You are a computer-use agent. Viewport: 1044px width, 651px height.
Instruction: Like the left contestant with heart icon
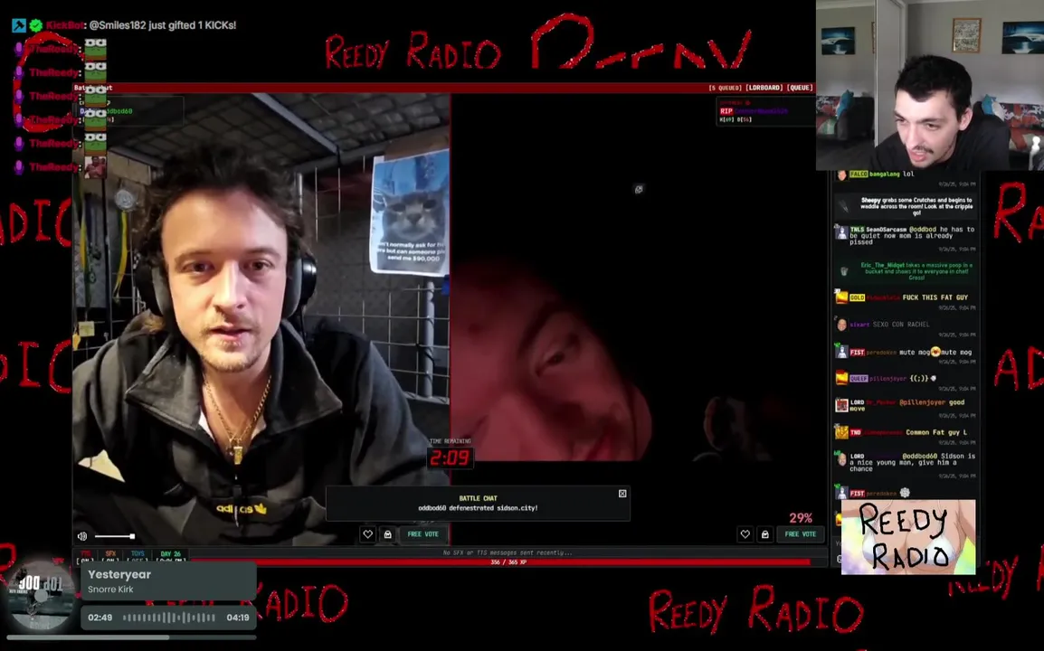(x=367, y=533)
